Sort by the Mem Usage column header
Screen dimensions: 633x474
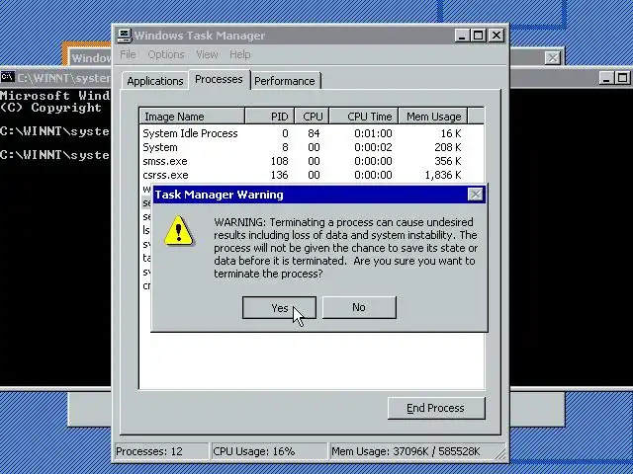pos(433,117)
